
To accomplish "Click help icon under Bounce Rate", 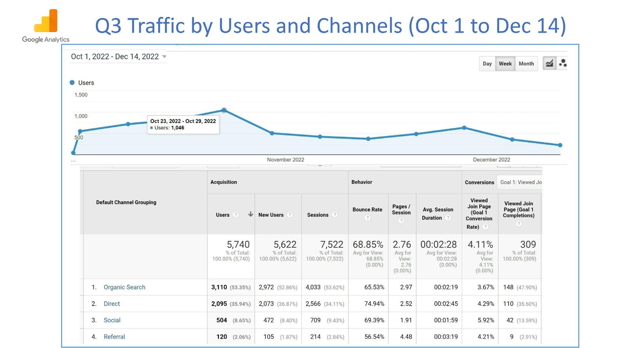I will coord(367,218).
